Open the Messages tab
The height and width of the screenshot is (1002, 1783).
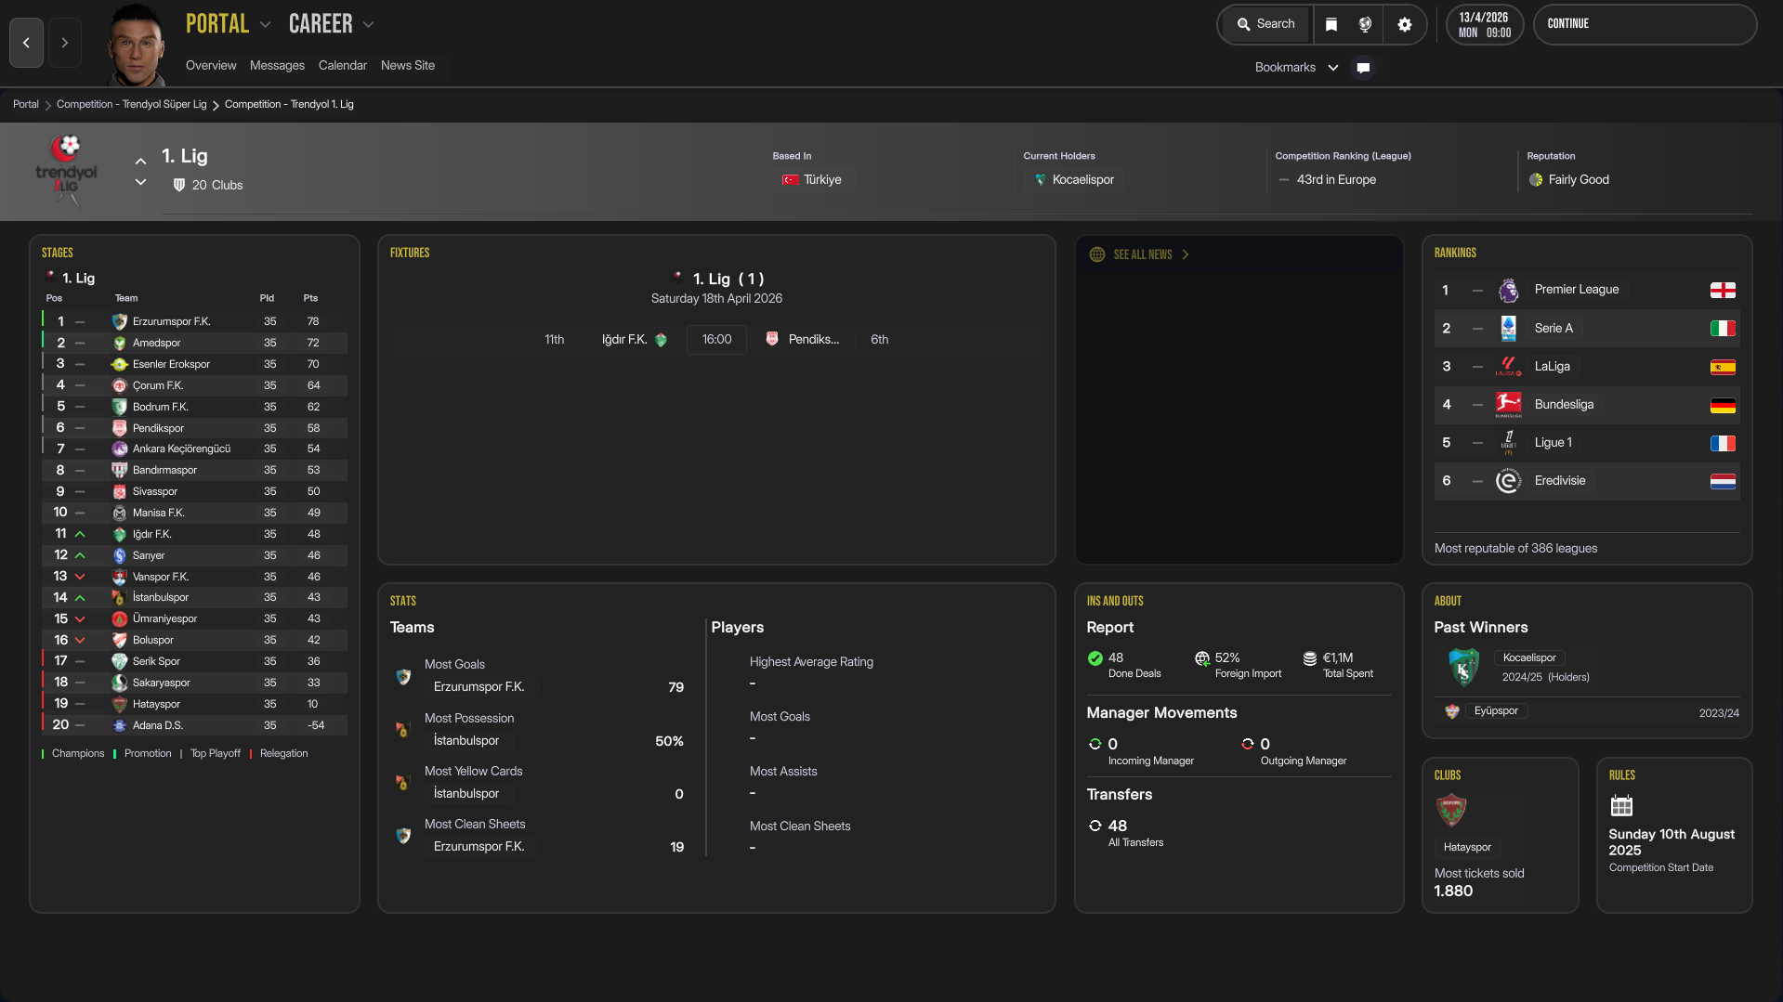click(x=277, y=66)
